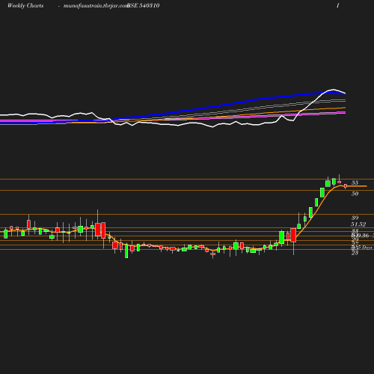Image resolution: width=374 pixels, height=374 pixels.
Task: Click the "BSE 540310" stock code label
Action: click(144, 6)
